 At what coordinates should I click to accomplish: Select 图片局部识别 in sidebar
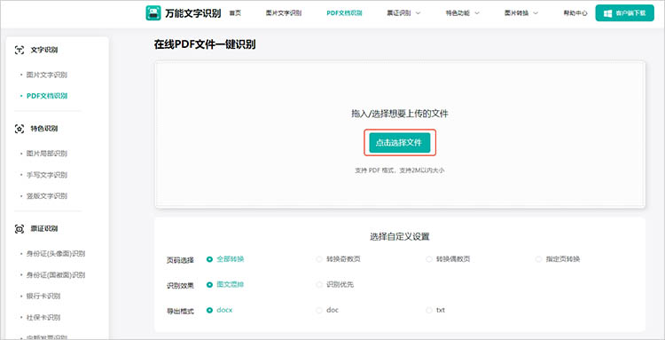pos(47,154)
